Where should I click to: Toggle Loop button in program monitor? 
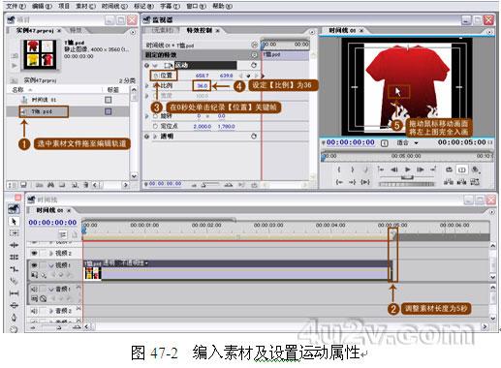tap(449, 169)
